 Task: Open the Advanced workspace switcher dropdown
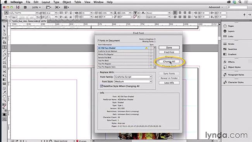[x=216, y=7]
